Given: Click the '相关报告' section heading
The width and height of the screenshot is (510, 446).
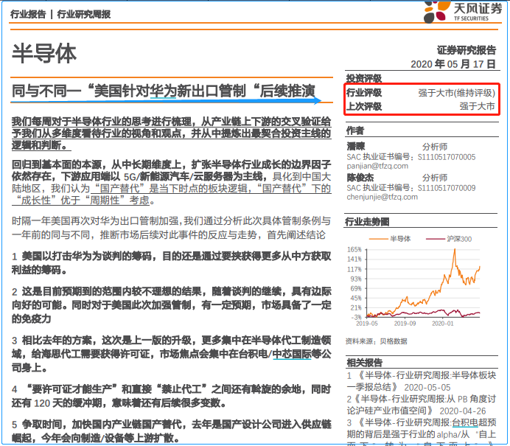Looking at the screenshot, I should point(364,363).
